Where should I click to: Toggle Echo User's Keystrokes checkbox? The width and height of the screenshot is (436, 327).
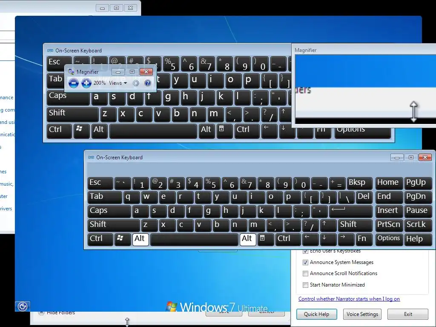click(305, 251)
